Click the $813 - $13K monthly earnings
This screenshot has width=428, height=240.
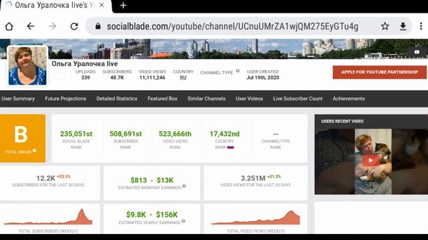pos(152,180)
